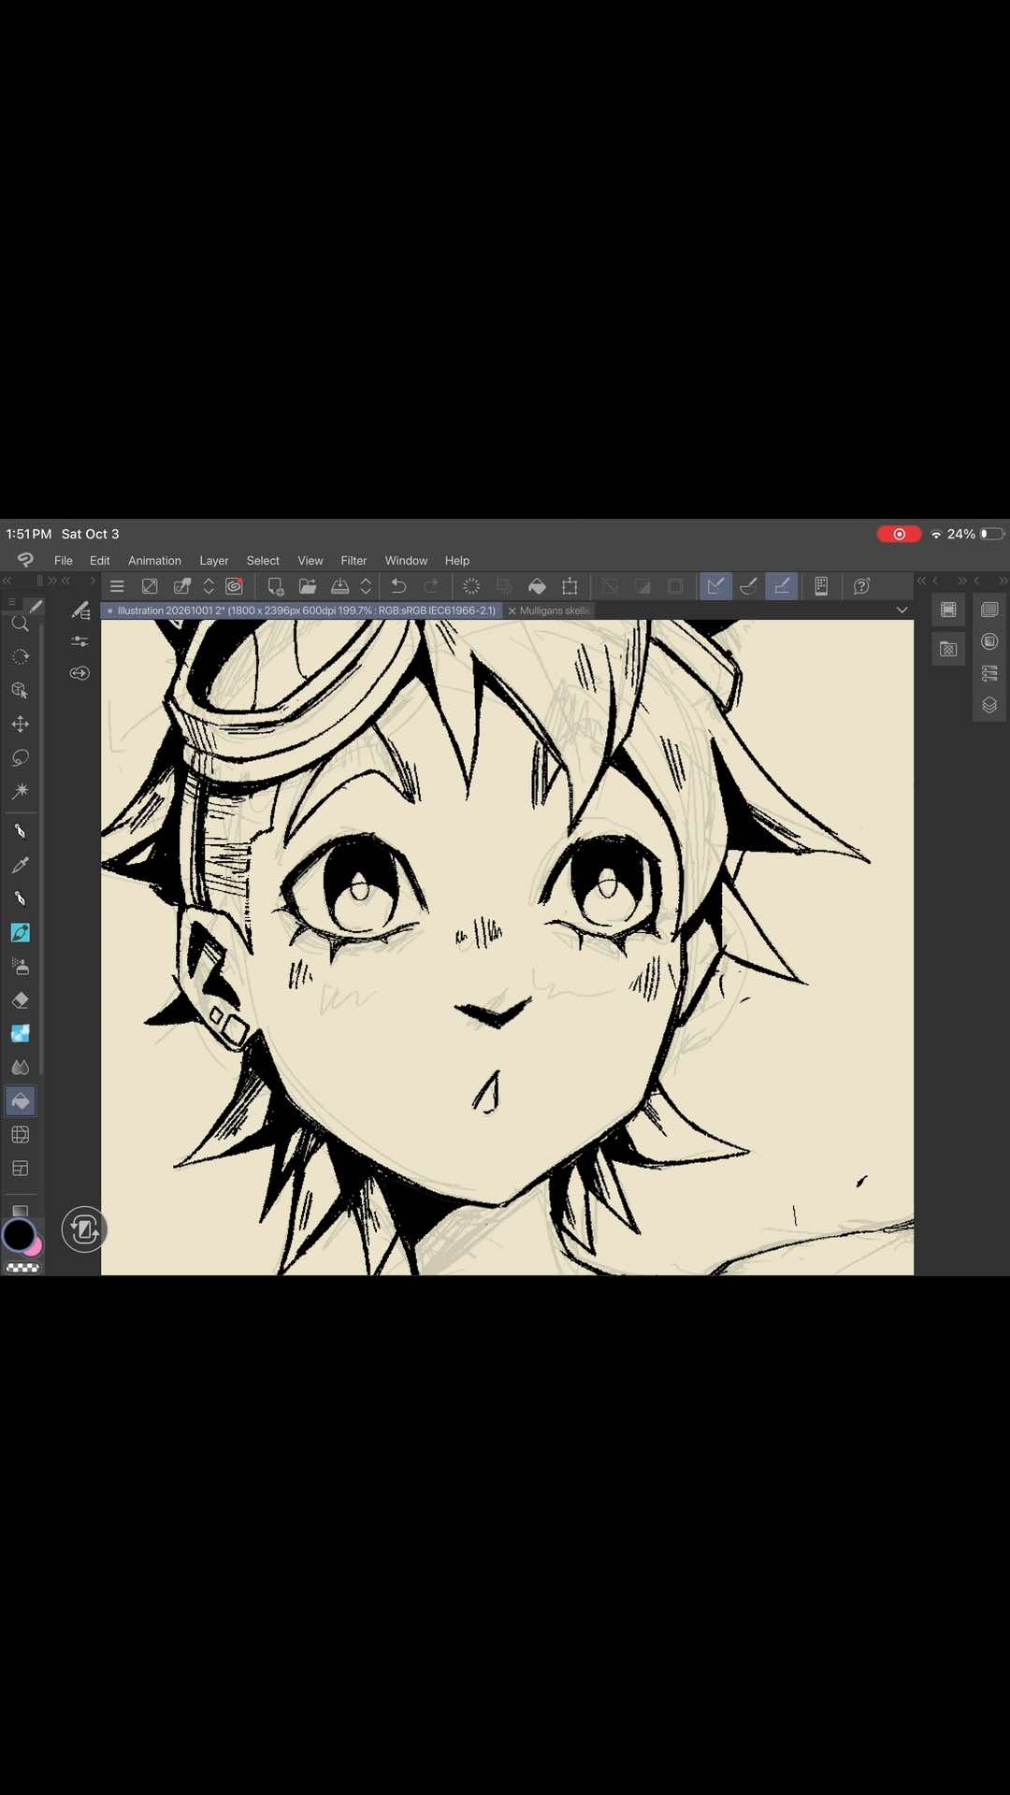Pick the black main color swatch

click(18, 1234)
